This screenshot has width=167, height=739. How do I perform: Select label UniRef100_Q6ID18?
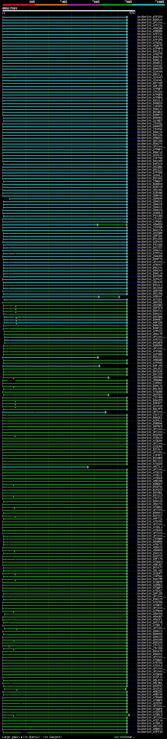150,288
